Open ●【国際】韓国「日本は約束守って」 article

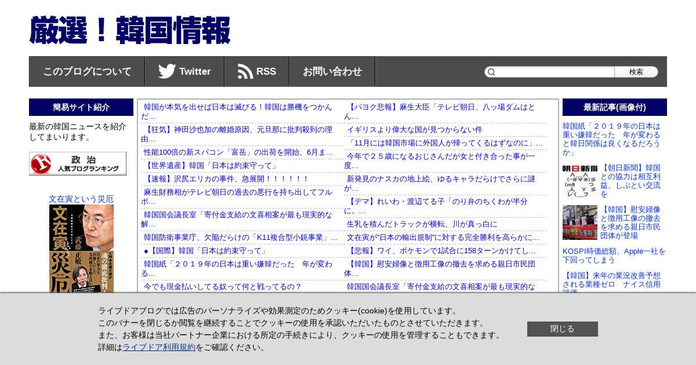click(205, 251)
